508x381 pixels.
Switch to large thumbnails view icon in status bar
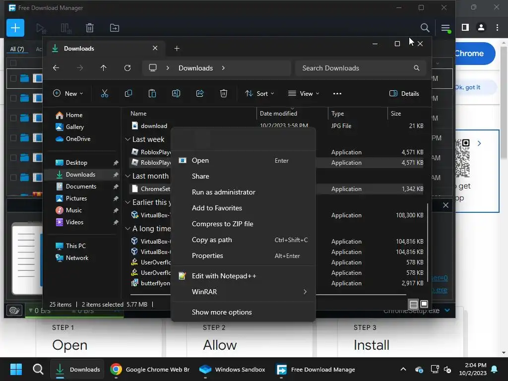pyautogui.click(x=424, y=304)
